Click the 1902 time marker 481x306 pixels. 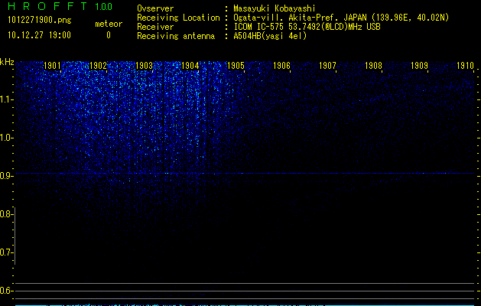coord(98,66)
